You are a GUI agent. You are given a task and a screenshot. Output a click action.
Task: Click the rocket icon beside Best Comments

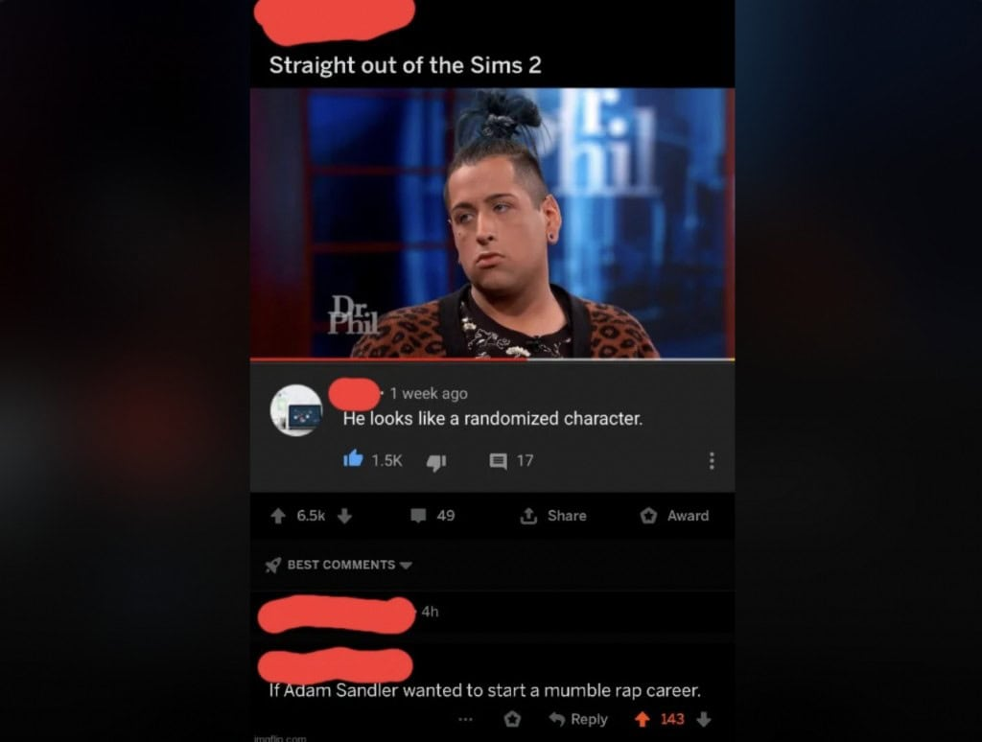click(x=273, y=565)
